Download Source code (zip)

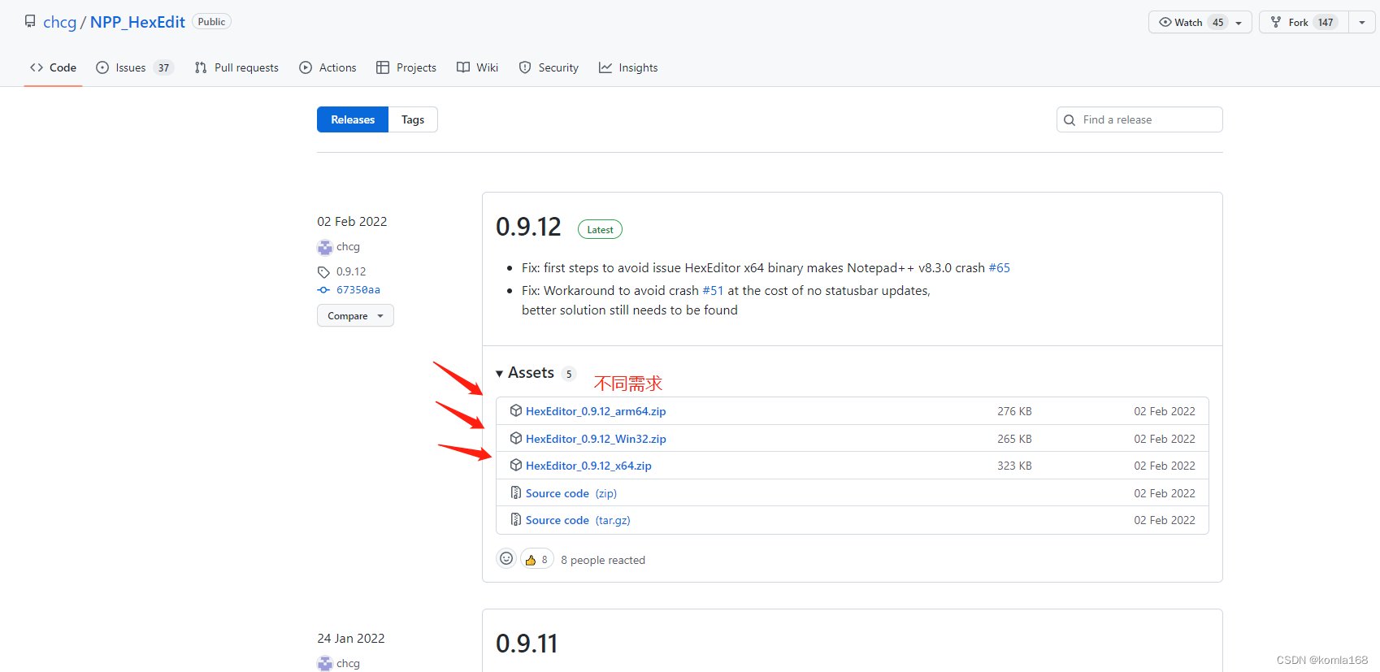pos(571,493)
